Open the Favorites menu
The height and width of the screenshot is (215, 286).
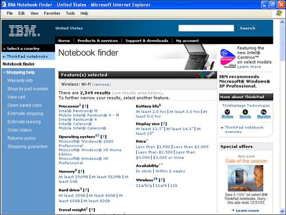click(52, 13)
